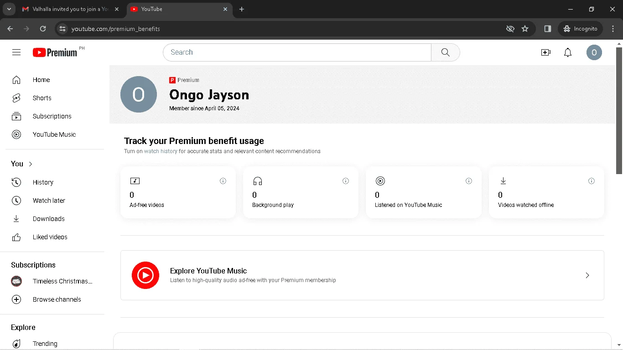Image resolution: width=623 pixels, height=350 pixels.
Task: Click the browser reload icon
Action: (43, 29)
